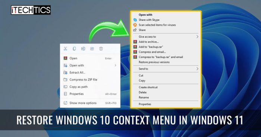
Task: Click the WinRAR icon beside Add to archive
Action: pos(135,42)
